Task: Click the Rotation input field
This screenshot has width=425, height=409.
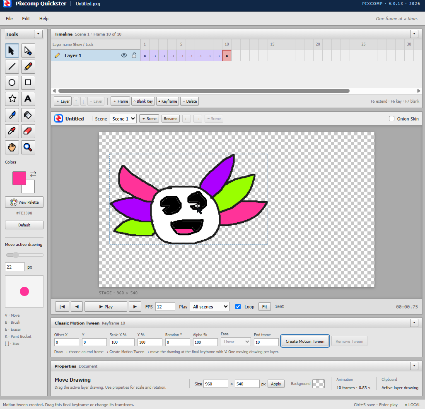Action: click(178, 342)
